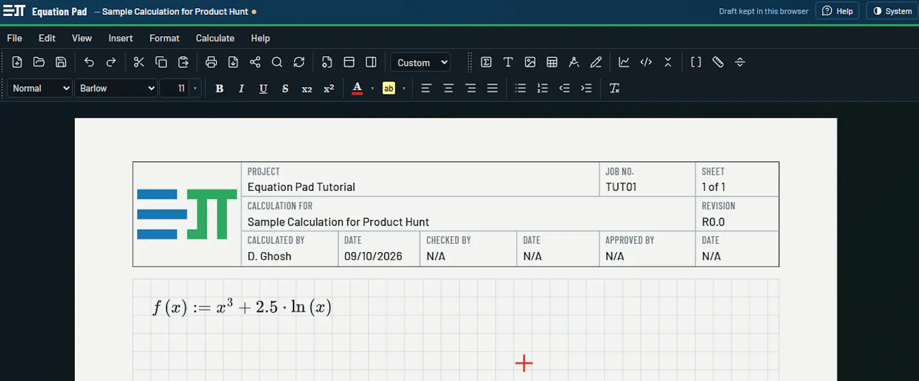Expand the text color picker arrow
Viewport: 919px width, 381px height.
pos(372,88)
